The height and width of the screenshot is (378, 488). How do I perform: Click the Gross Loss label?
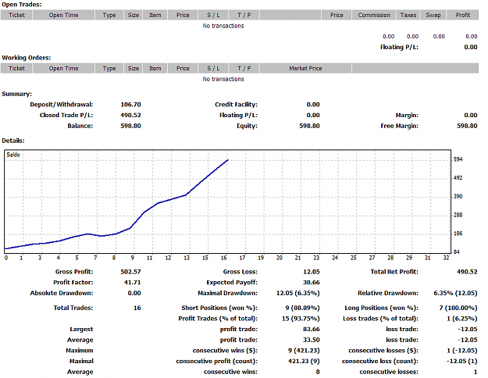[240, 272]
